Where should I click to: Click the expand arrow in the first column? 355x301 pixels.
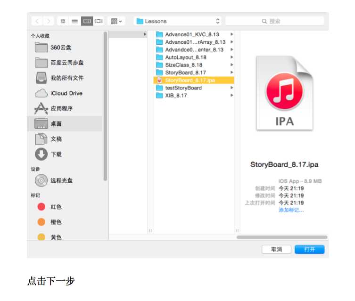[145, 34]
